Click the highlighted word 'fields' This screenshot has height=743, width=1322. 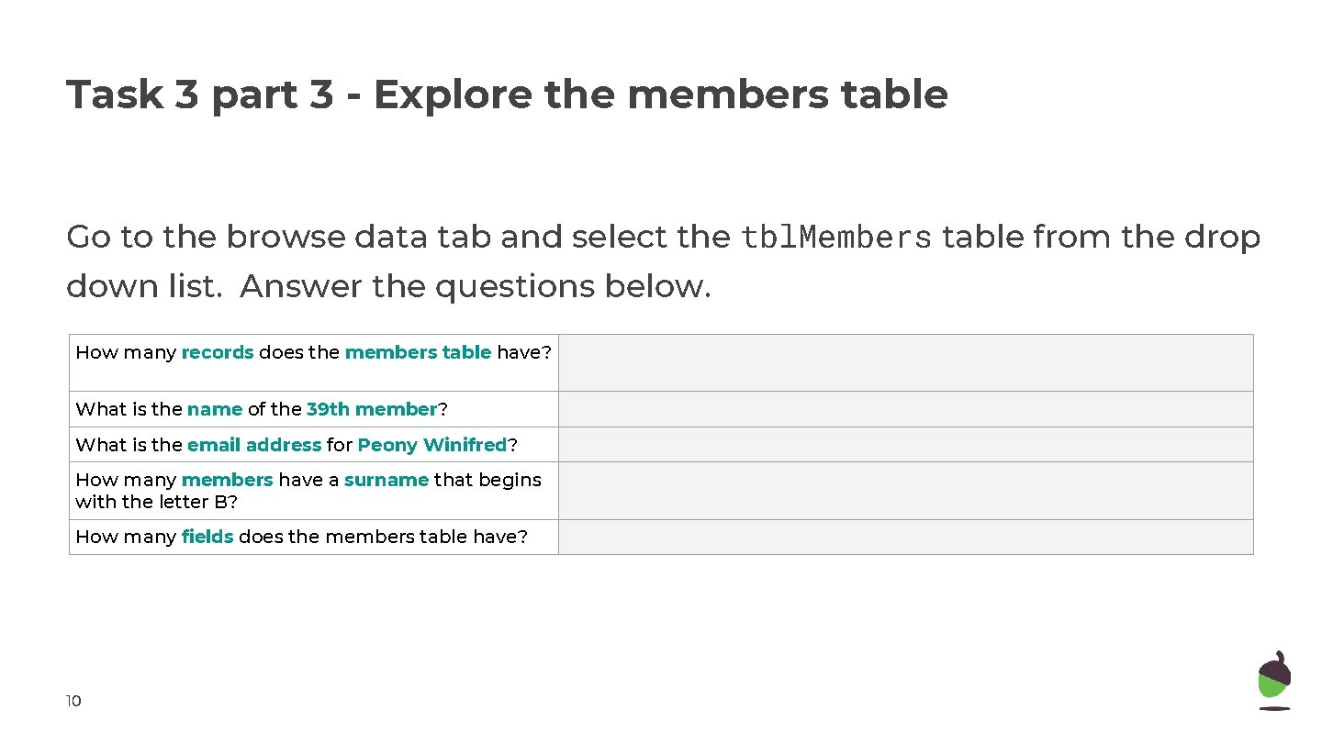click(x=207, y=537)
